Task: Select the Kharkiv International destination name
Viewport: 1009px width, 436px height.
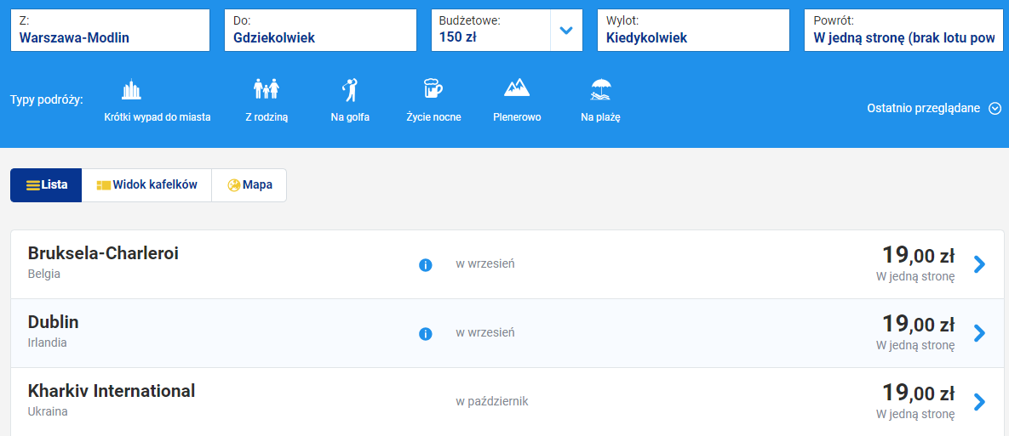Action: point(112,391)
